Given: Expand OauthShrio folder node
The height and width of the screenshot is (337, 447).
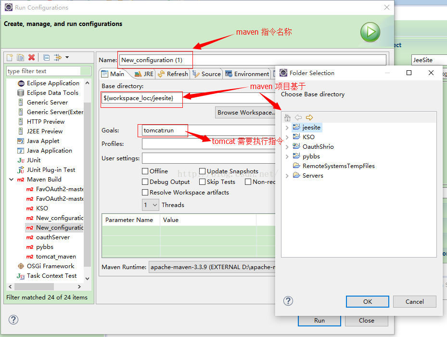Looking at the screenshot, I should [287, 147].
